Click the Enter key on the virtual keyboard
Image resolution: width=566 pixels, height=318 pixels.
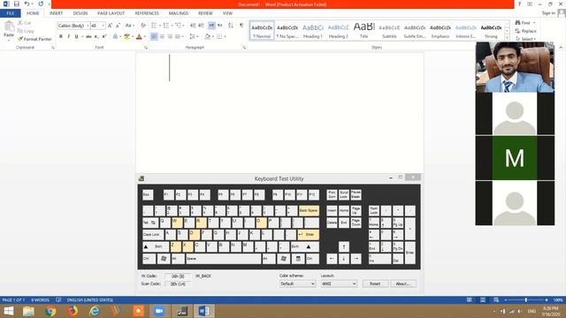pos(308,235)
